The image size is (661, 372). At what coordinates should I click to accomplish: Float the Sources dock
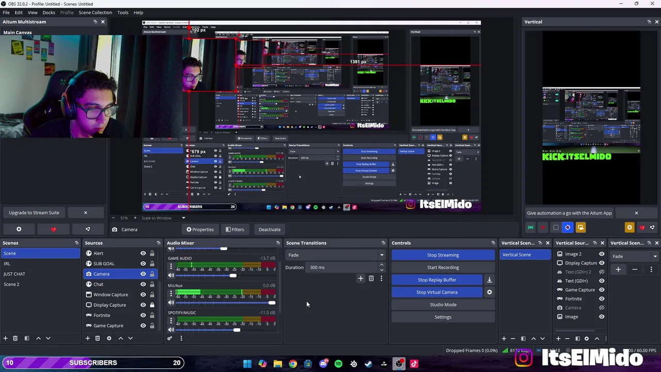point(159,243)
